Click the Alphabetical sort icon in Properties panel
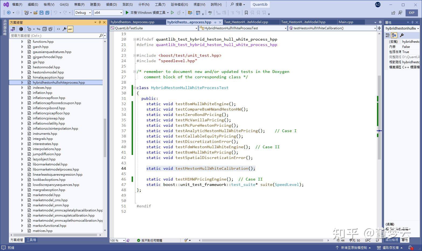 [x=394, y=35]
